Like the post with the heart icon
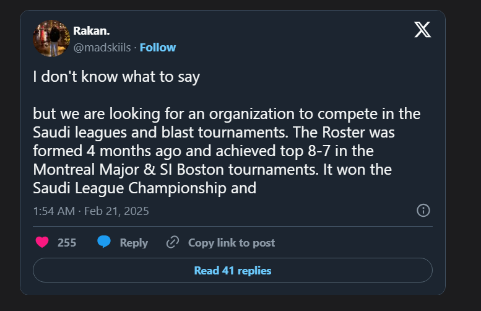This screenshot has height=311, width=481. (42, 242)
